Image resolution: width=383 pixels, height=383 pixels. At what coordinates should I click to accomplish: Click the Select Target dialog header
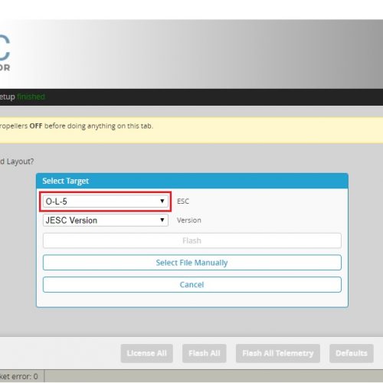tap(192, 181)
